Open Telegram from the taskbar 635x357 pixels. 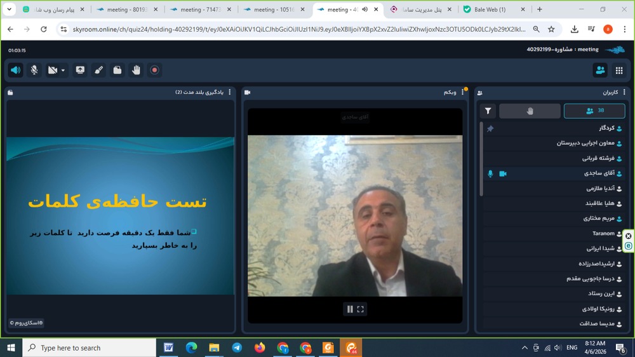[237, 347]
